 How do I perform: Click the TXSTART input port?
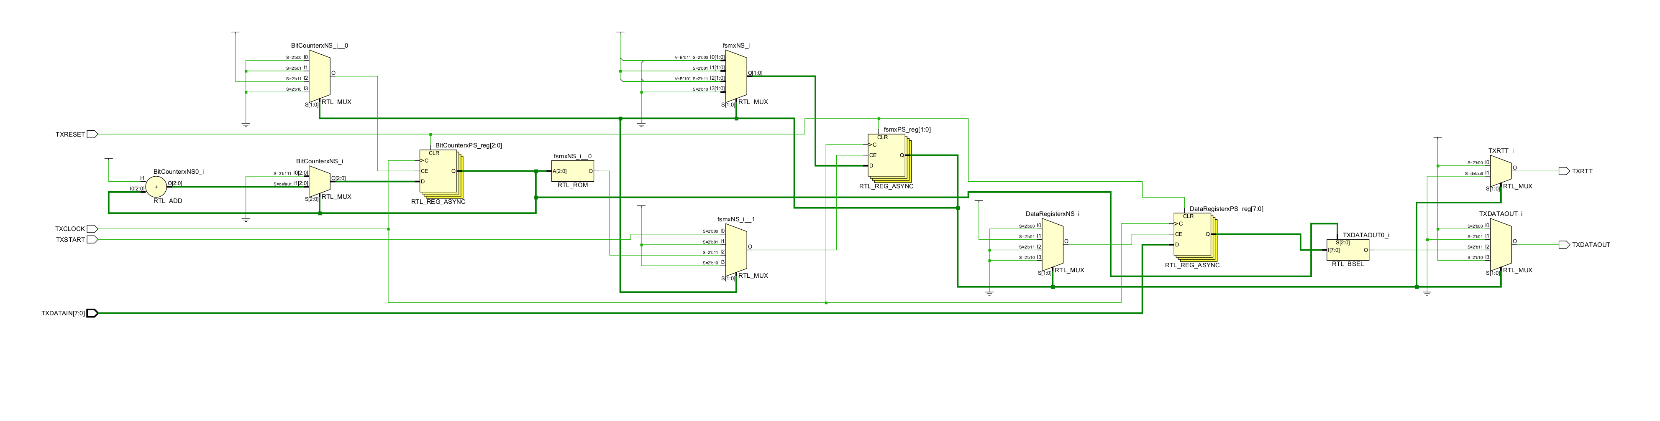(92, 240)
